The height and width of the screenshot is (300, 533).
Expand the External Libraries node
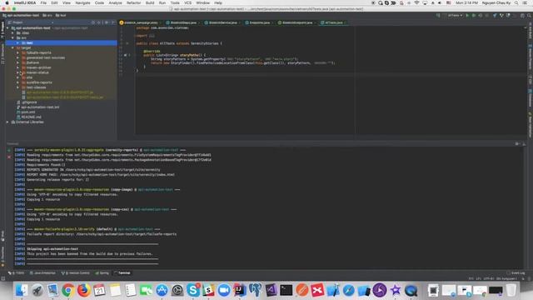pyautogui.click(x=7, y=122)
